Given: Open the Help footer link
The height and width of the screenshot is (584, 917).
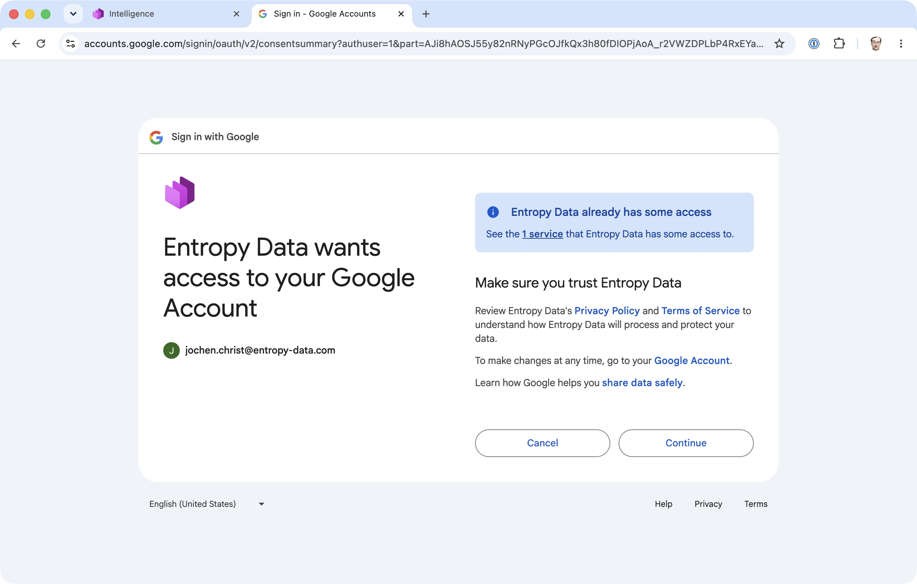Looking at the screenshot, I should [664, 504].
